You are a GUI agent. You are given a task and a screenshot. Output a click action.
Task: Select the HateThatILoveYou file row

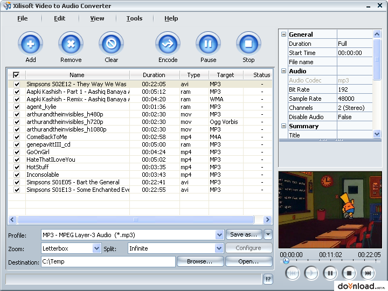pos(140,160)
